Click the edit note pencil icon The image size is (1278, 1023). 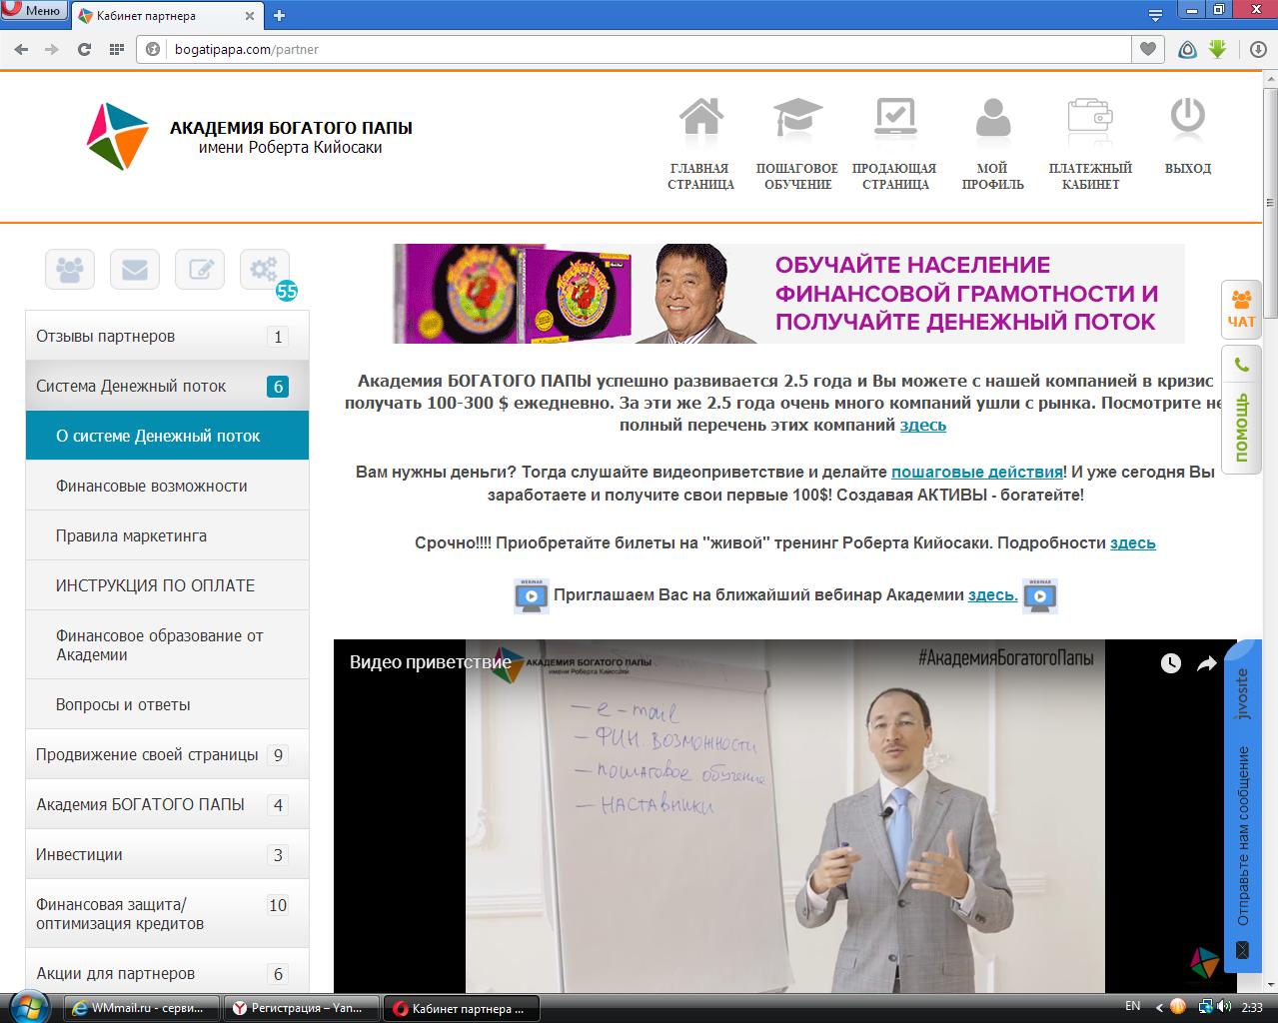point(200,270)
